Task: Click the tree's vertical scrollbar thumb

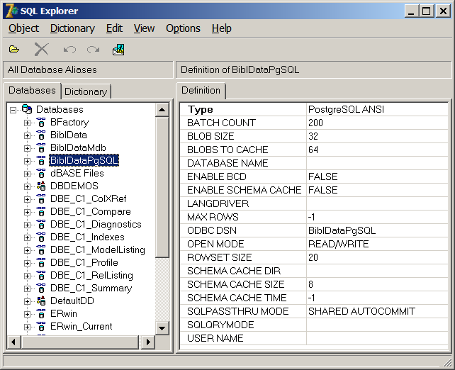Action: (162, 187)
